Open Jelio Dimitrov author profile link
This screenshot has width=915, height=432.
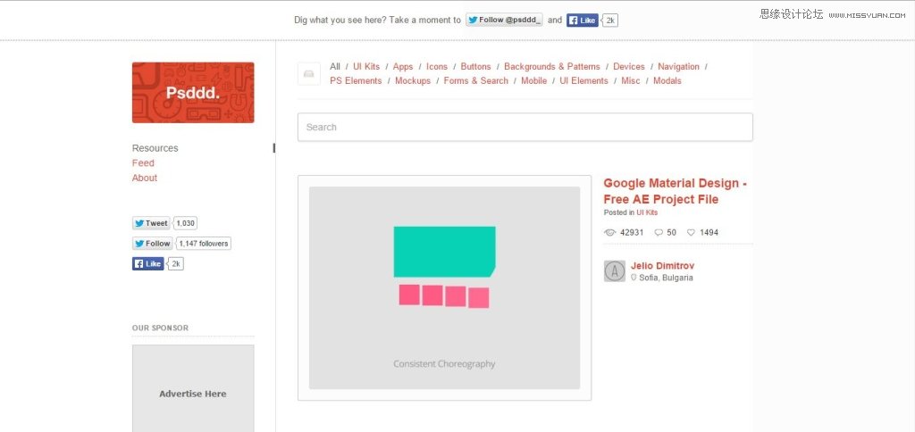(x=663, y=266)
